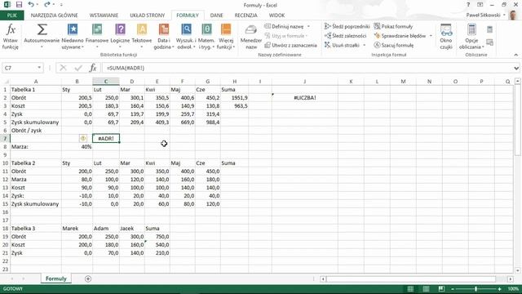522x294 pixels.
Task: Expand the formula bar
Action: click(x=516, y=68)
